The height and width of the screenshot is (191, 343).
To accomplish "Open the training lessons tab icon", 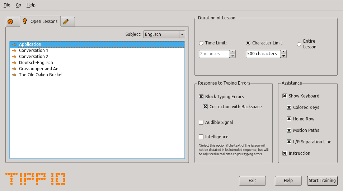I will tap(10, 22).
